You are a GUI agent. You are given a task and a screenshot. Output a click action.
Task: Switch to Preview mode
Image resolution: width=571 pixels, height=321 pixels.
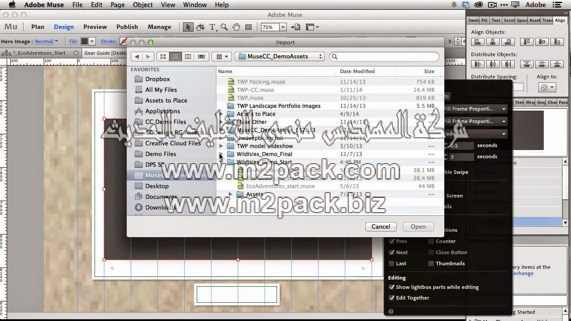[95, 27]
